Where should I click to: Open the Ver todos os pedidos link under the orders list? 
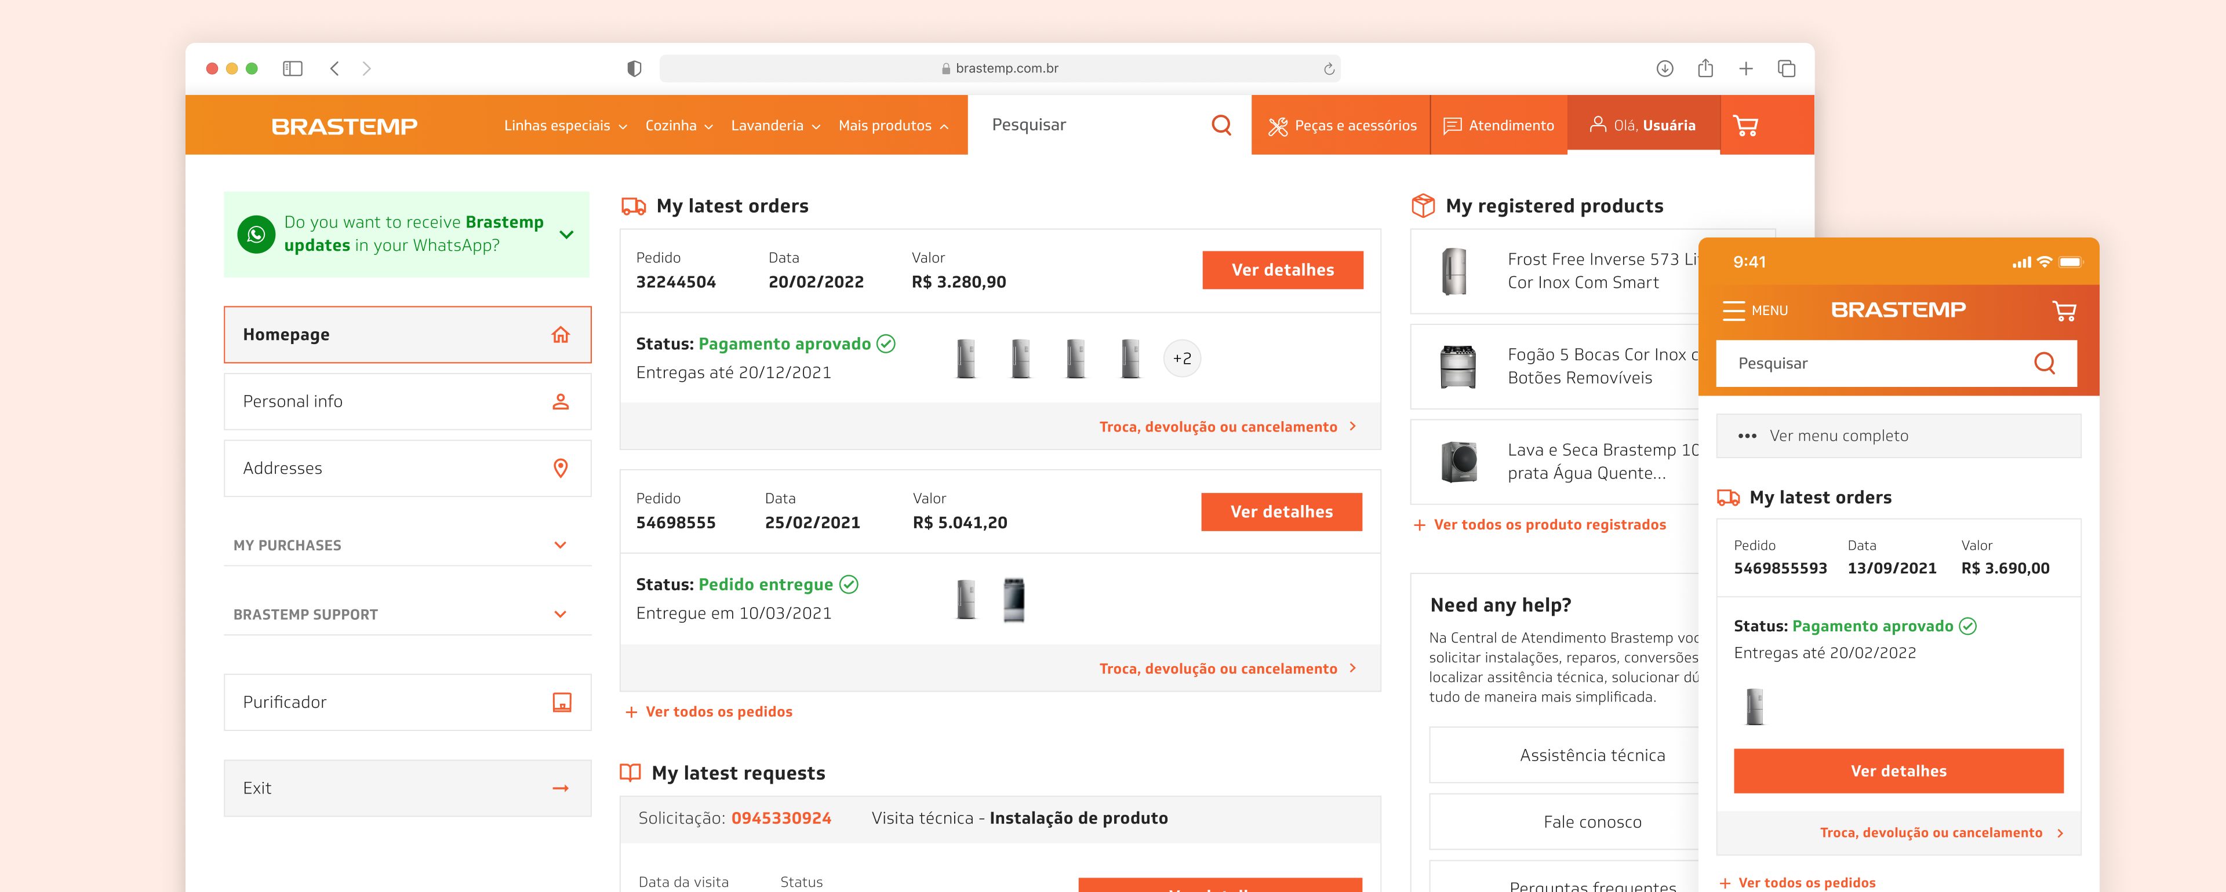[x=718, y=711]
